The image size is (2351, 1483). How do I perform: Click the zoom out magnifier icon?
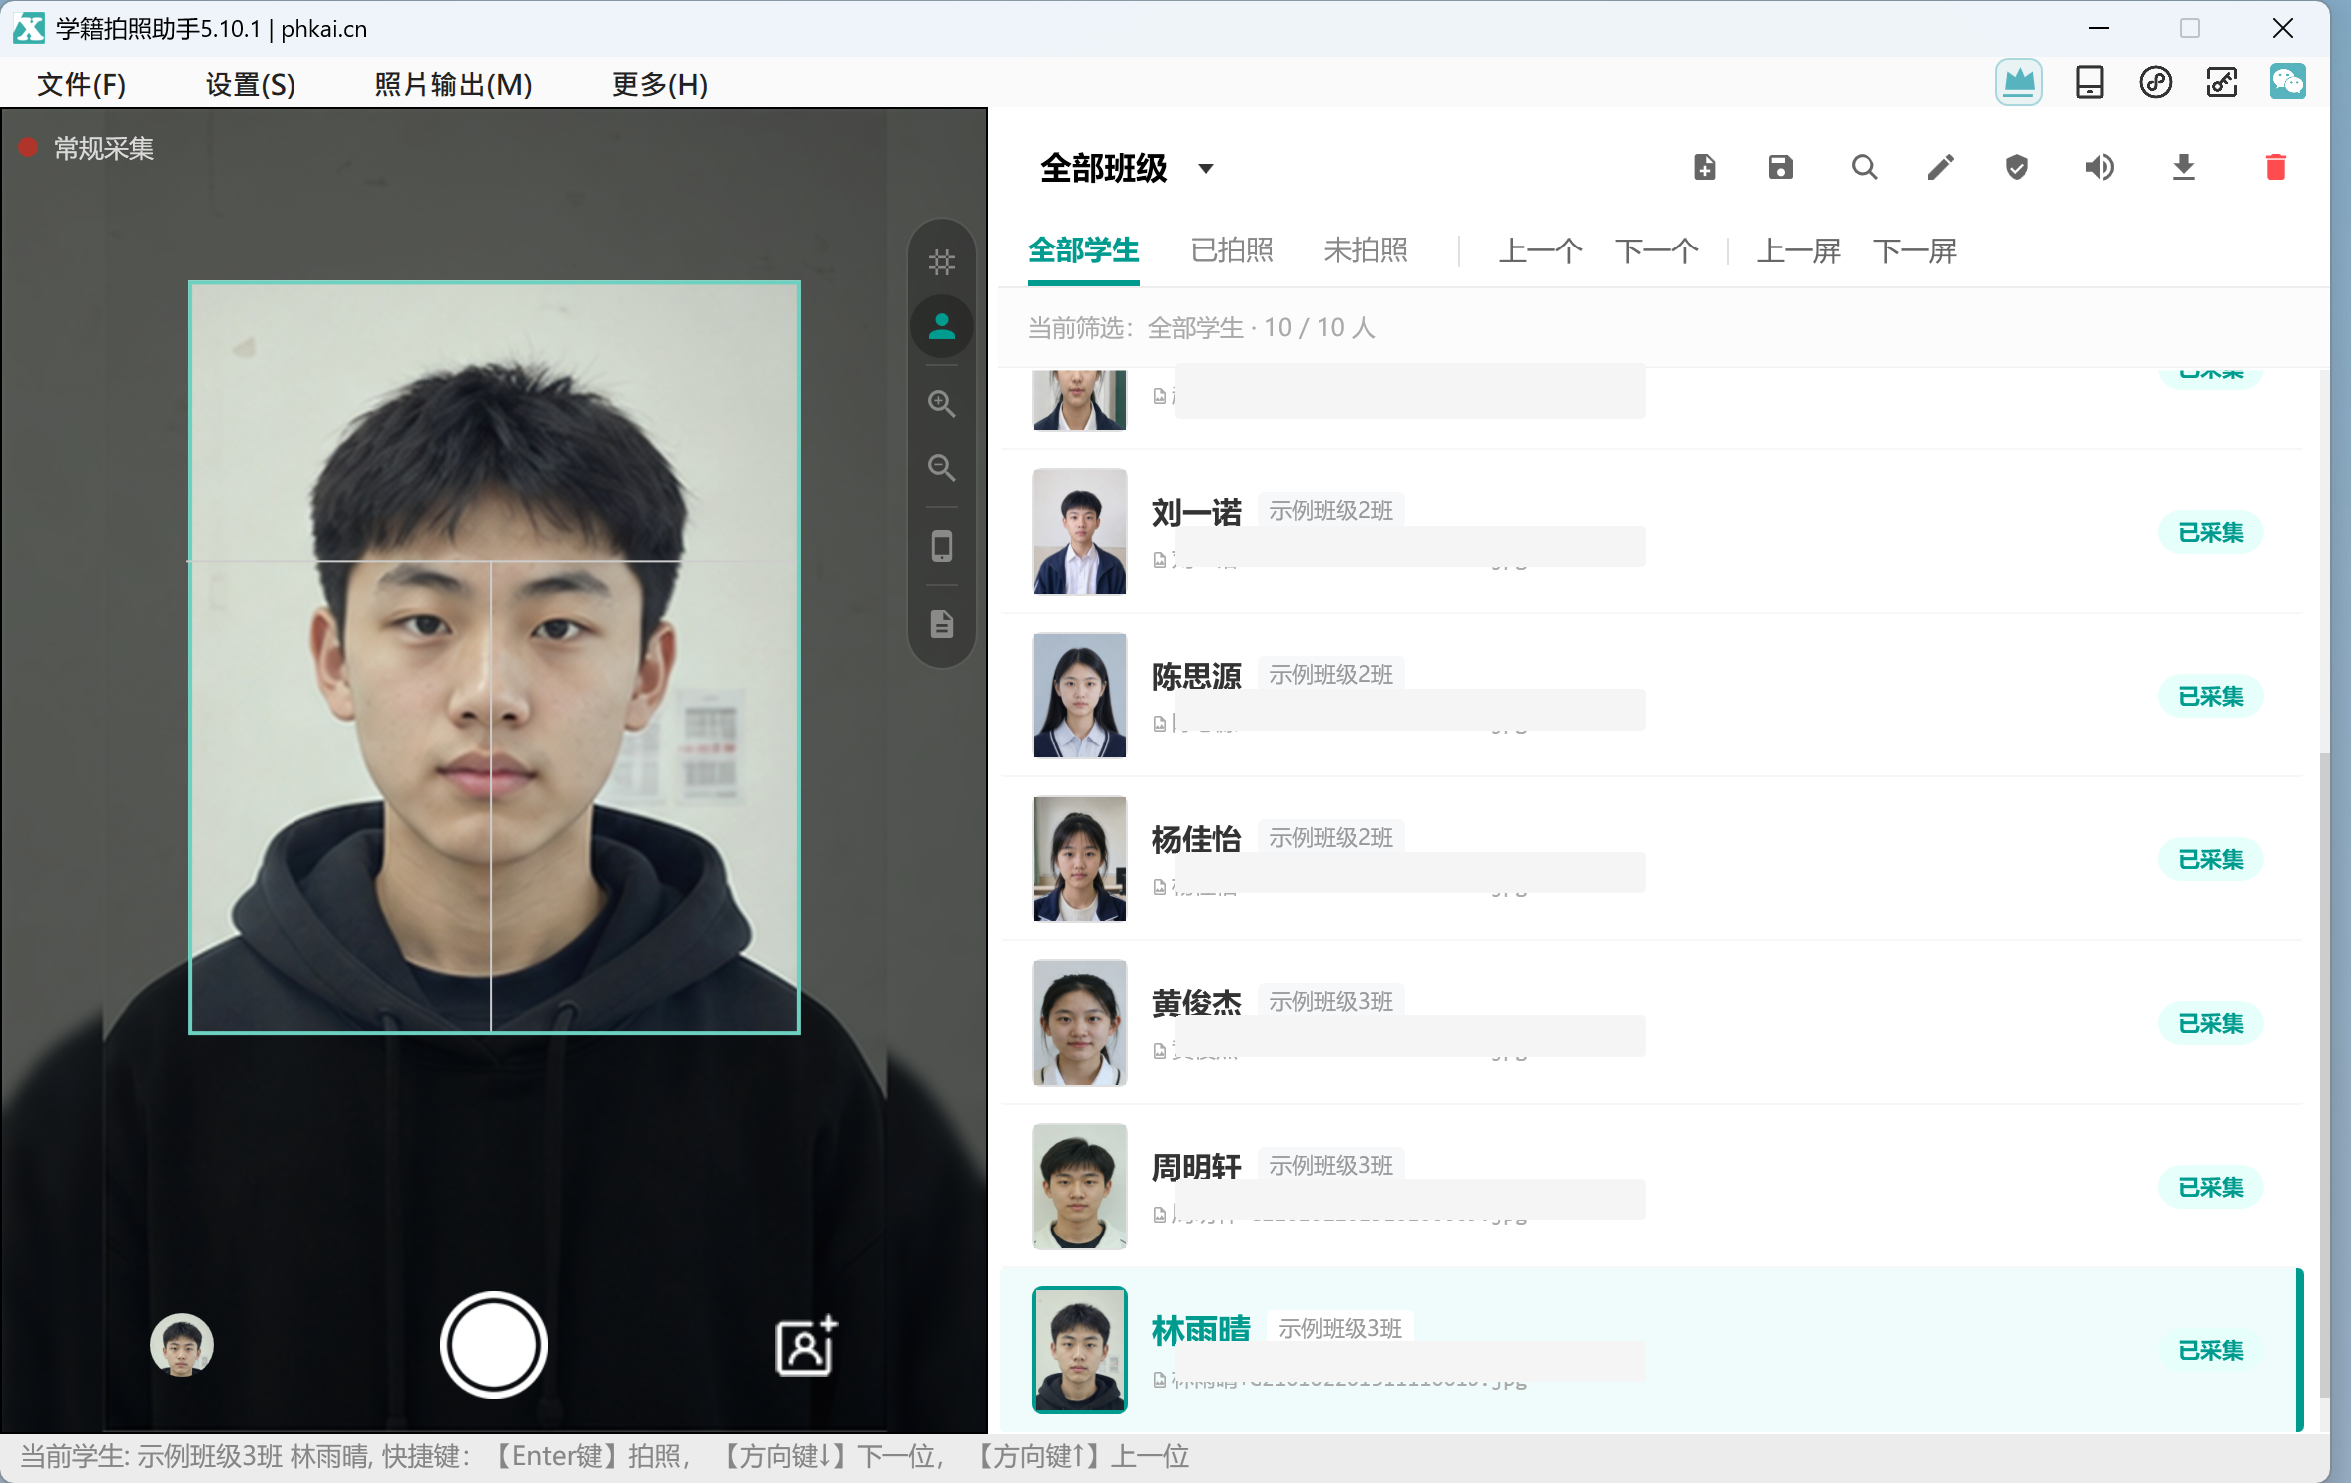coord(941,467)
